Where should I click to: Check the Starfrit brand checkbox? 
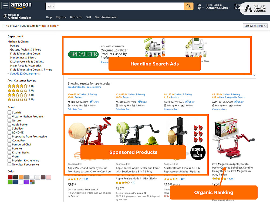coord(9,112)
